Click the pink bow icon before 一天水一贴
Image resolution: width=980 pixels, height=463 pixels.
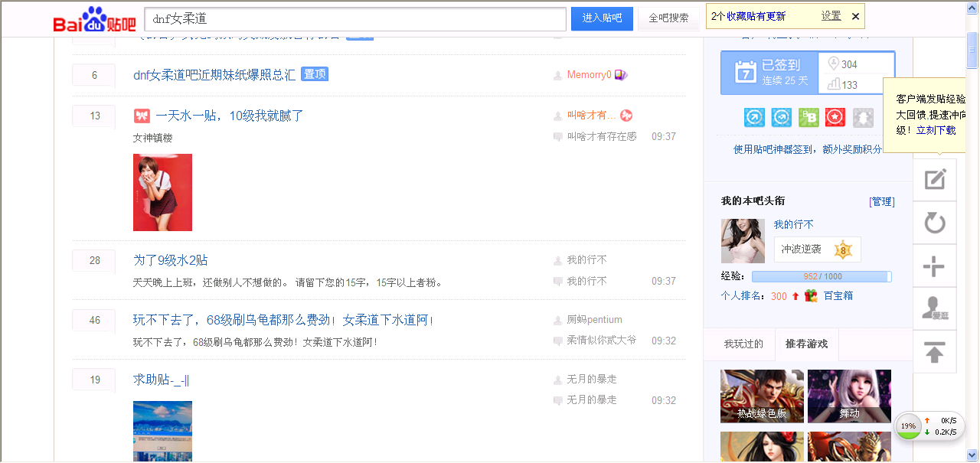(142, 116)
